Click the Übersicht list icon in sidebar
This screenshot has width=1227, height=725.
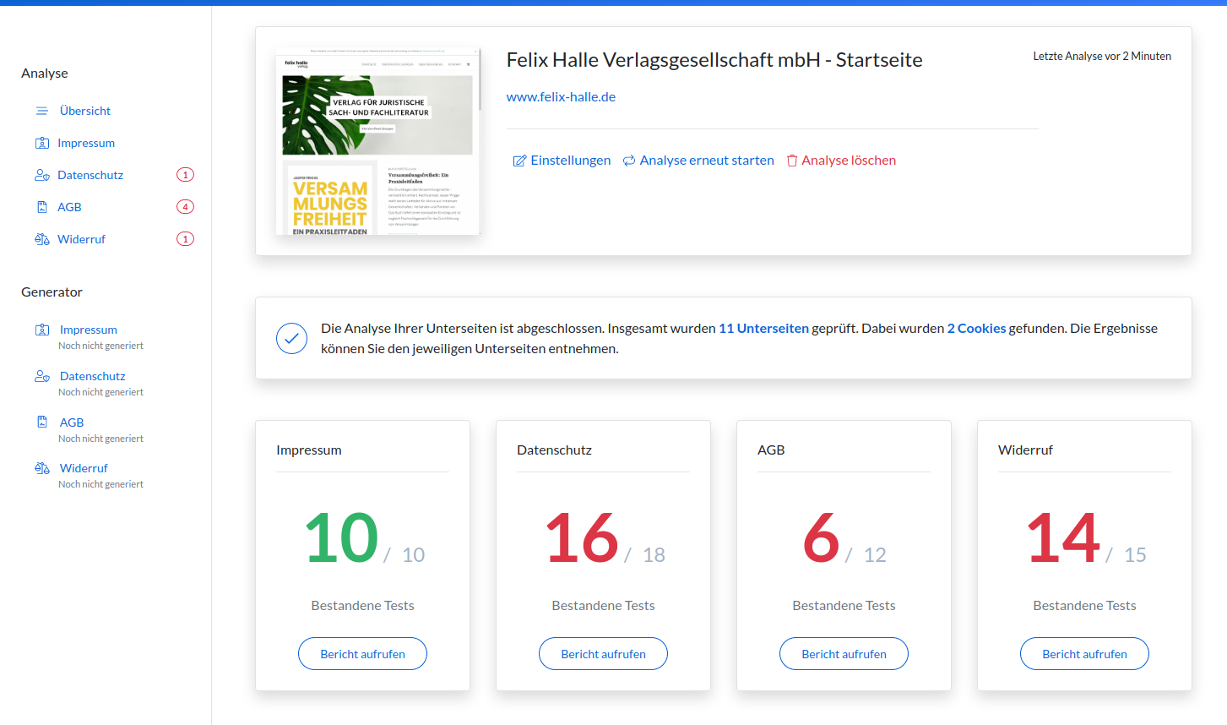(x=42, y=111)
